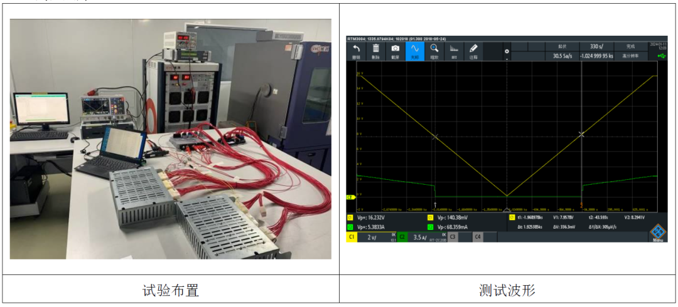Open the Menu diamond icon
Screen dimensions: 678x307
[657, 232]
